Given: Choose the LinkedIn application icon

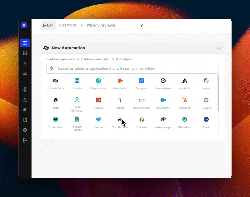Looking at the screenshot, I should tap(77, 81).
